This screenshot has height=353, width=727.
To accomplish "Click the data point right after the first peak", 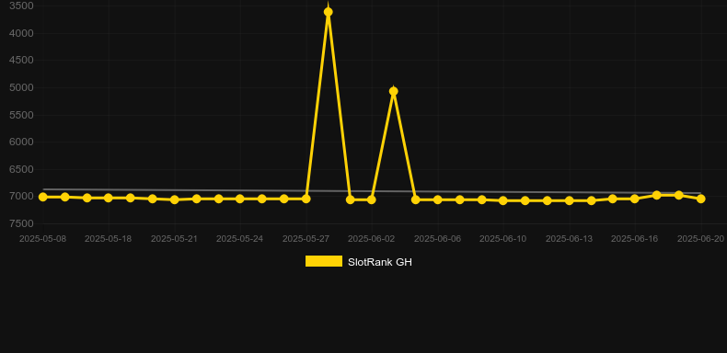I will [x=351, y=199].
